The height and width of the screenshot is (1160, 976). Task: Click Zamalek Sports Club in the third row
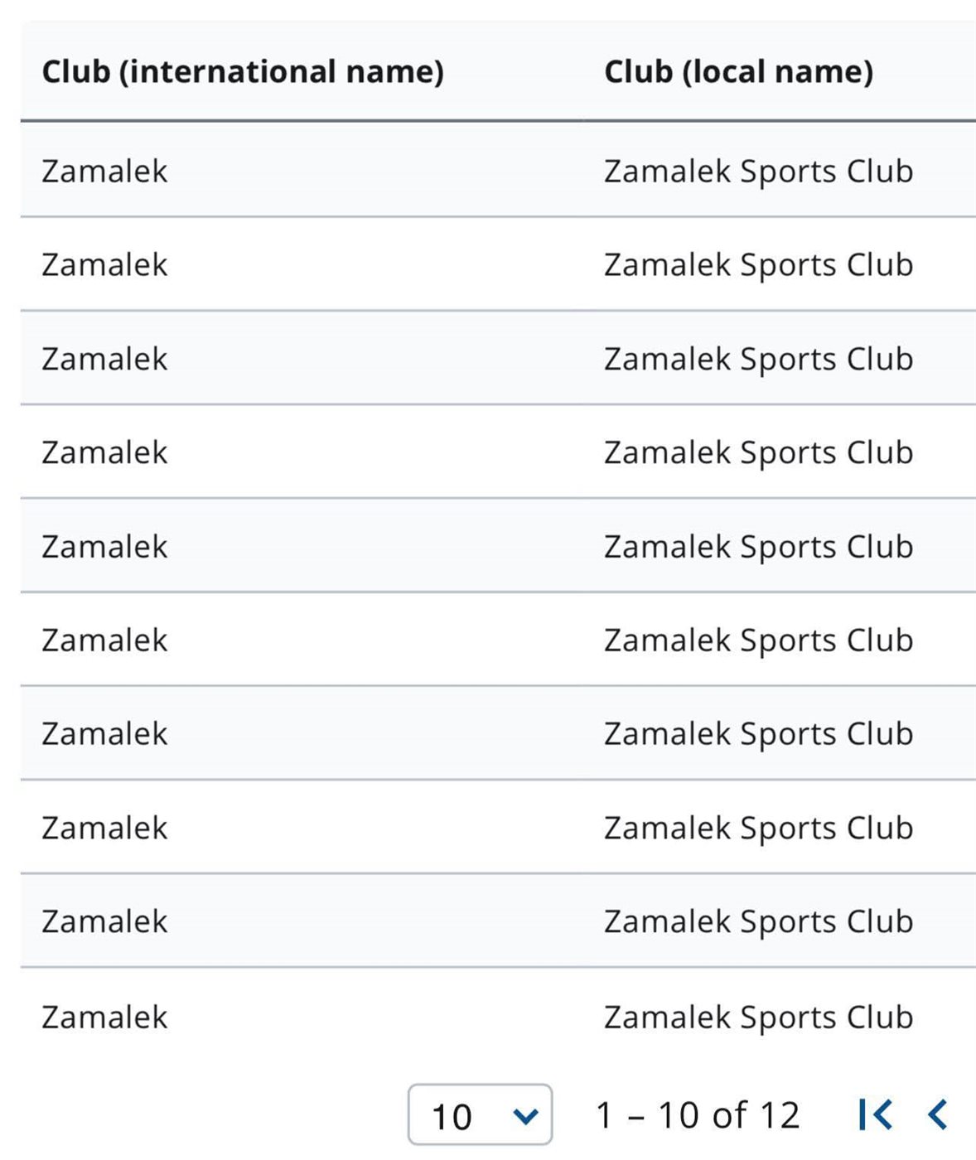[758, 359]
